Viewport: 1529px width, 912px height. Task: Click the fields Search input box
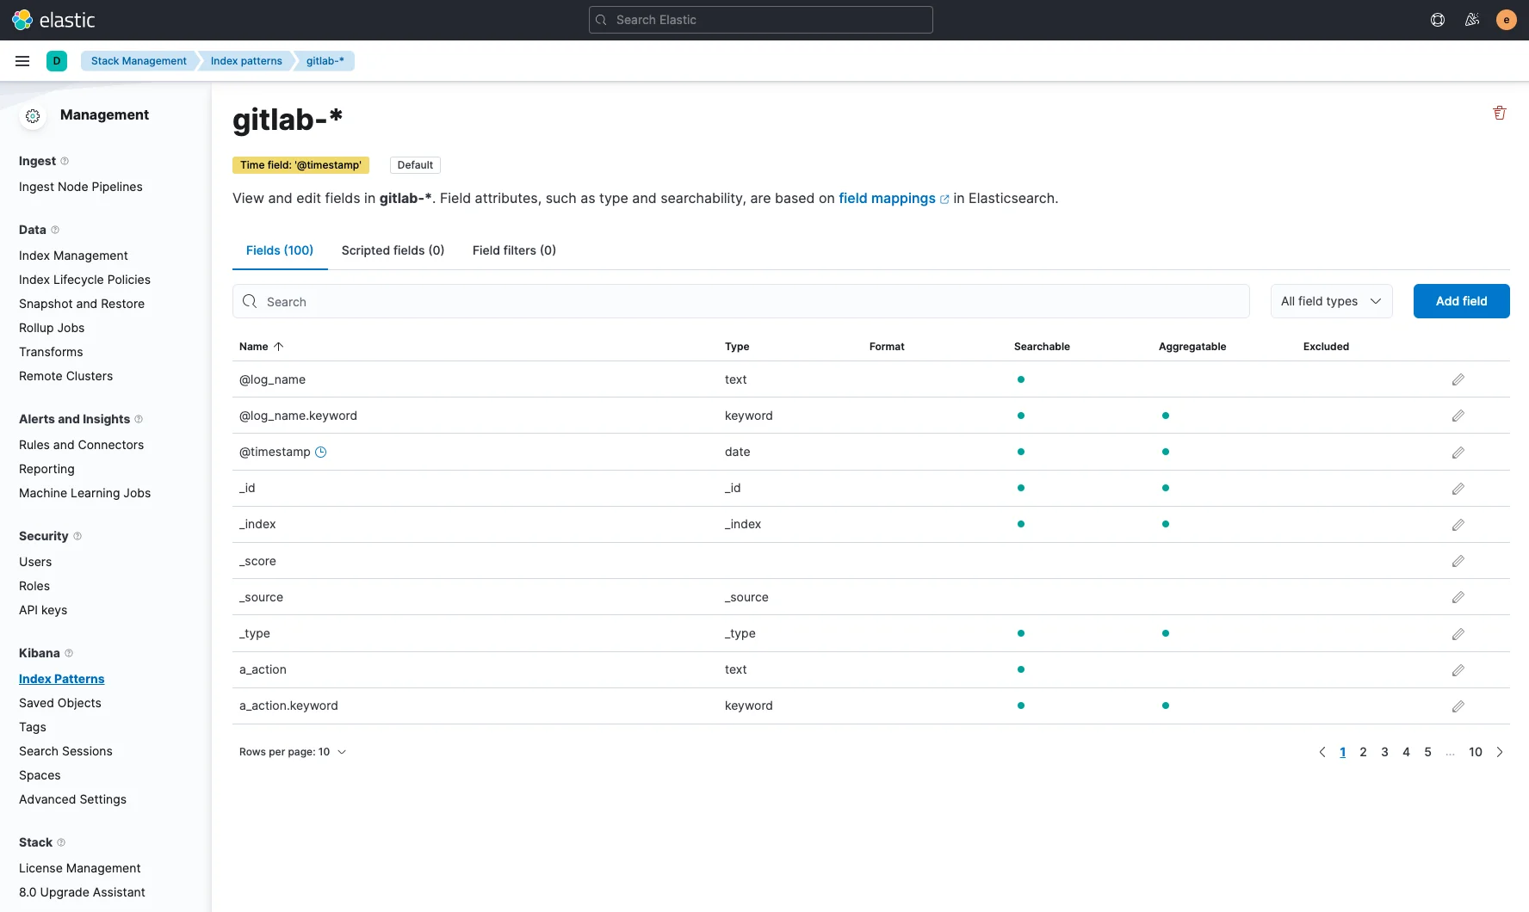click(740, 302)
